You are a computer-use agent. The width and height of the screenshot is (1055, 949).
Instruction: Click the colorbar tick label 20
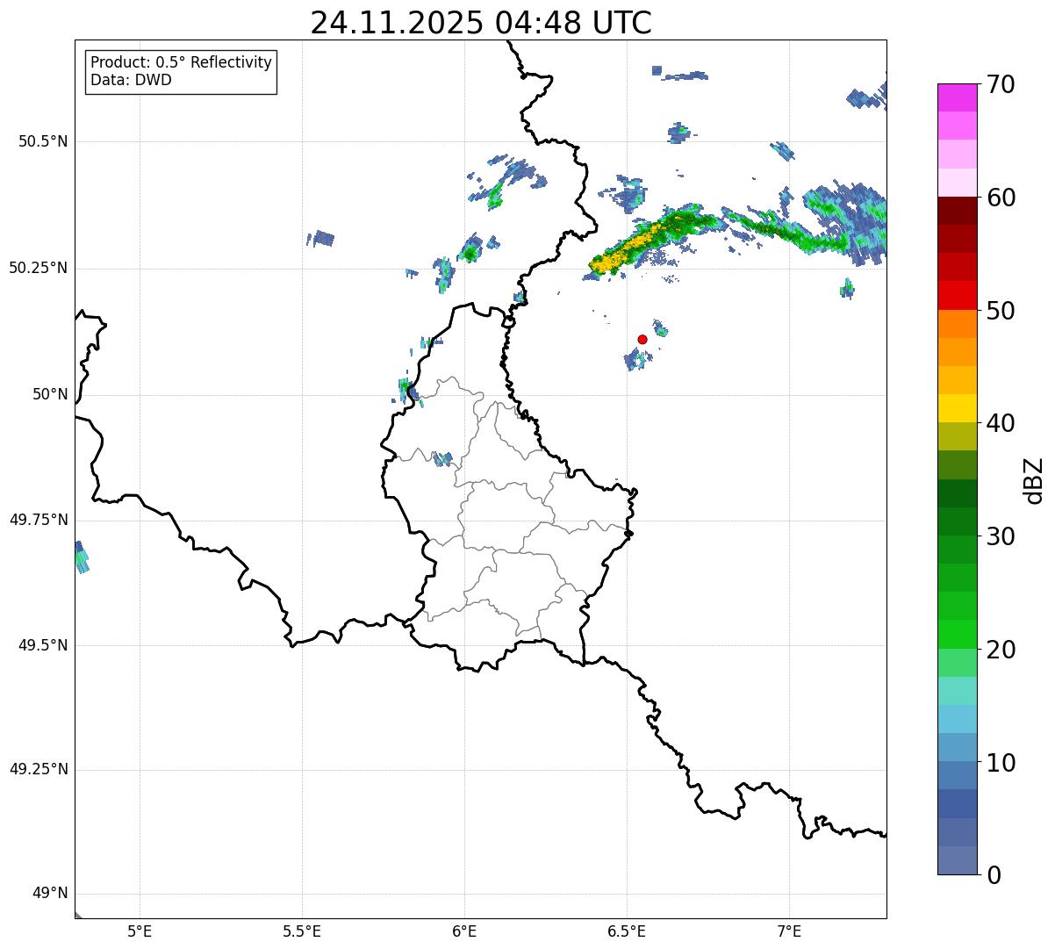coord(1001,650)
